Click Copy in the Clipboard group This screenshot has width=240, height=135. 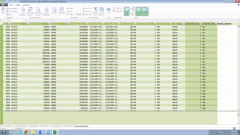click(9, 14)
